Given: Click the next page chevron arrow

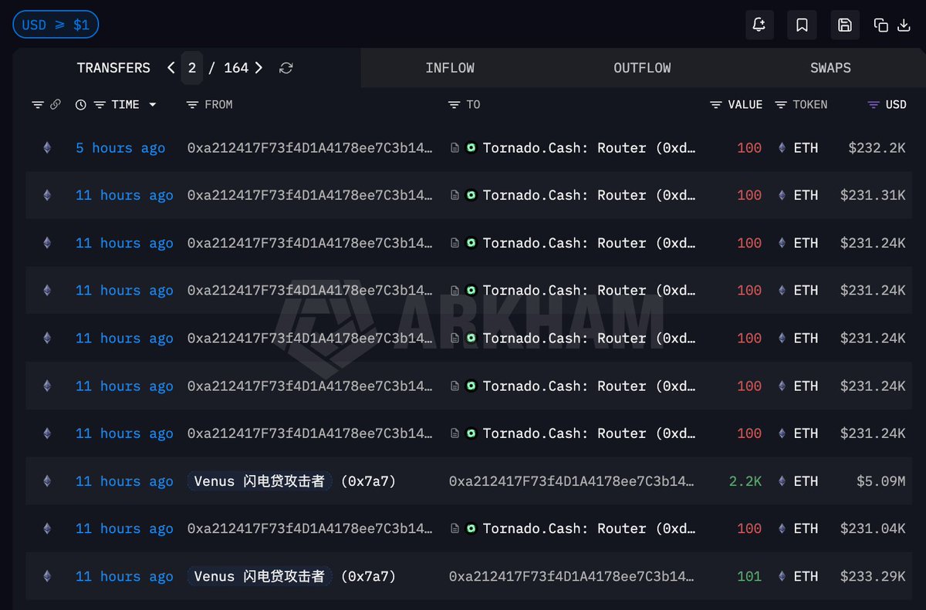Looking at the screenshot, I should pyautogui.click(x=259, y=68).
